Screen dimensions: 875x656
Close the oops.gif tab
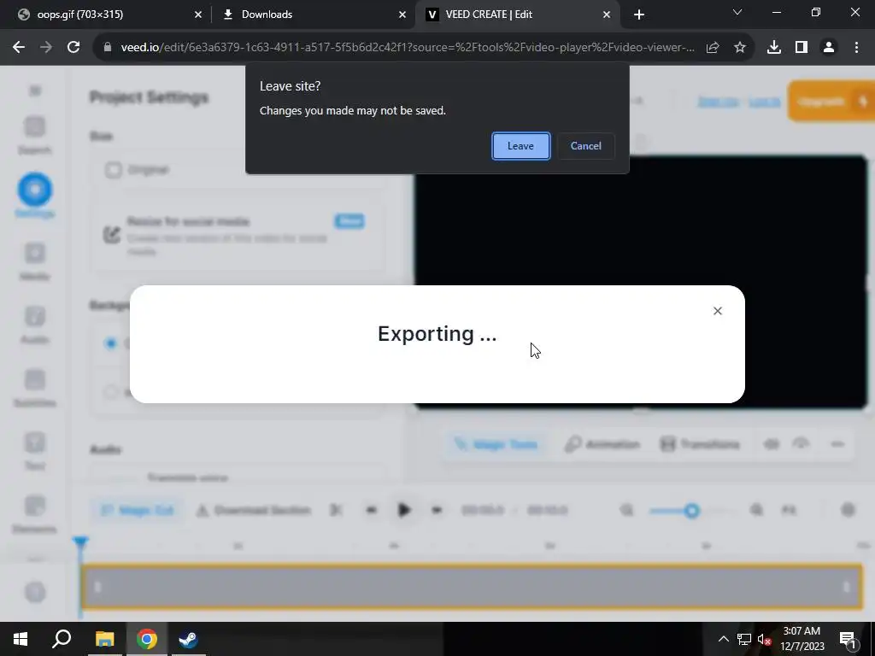pos(198,15)
